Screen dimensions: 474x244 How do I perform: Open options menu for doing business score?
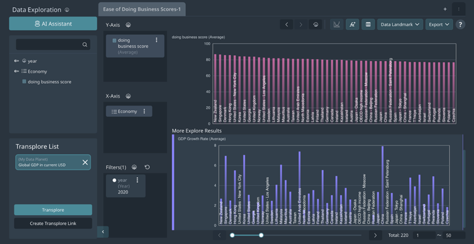tap(157, 40)
